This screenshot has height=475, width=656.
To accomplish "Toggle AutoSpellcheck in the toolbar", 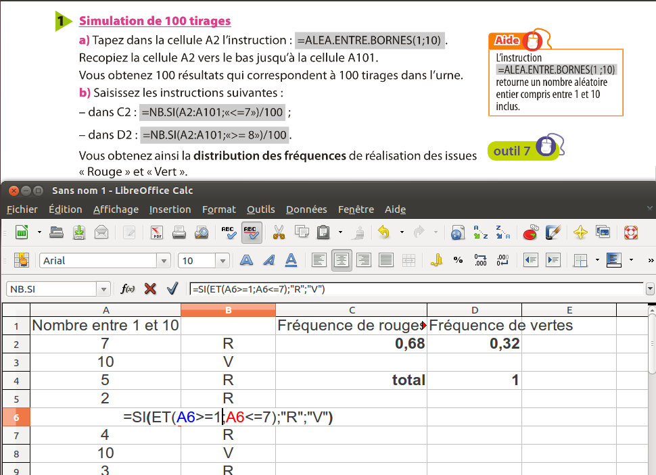I will [252, 233].
